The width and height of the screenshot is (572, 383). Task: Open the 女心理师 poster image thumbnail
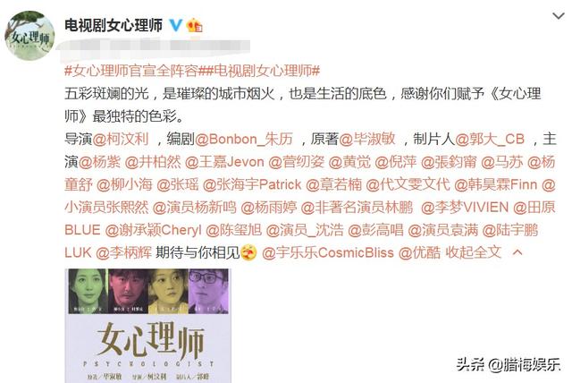point(147,326)
